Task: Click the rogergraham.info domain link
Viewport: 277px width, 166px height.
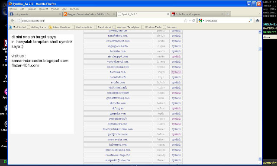Action: [118, 46]
